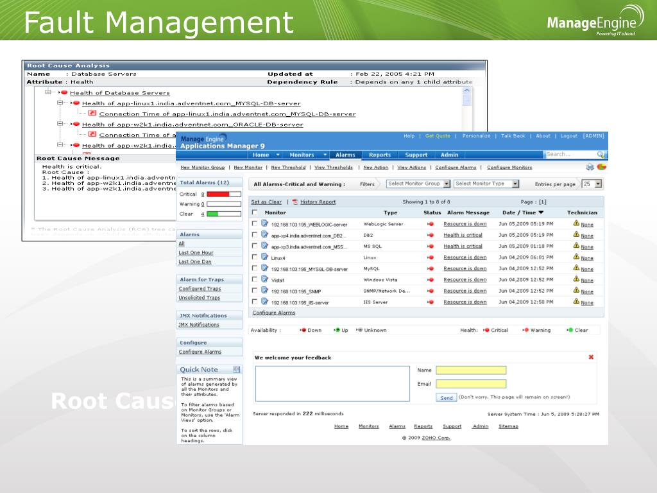The width and height of the screenshot is (657, 493).
Task: Open the New Monitor Group menu link
Action: (202, 168)
